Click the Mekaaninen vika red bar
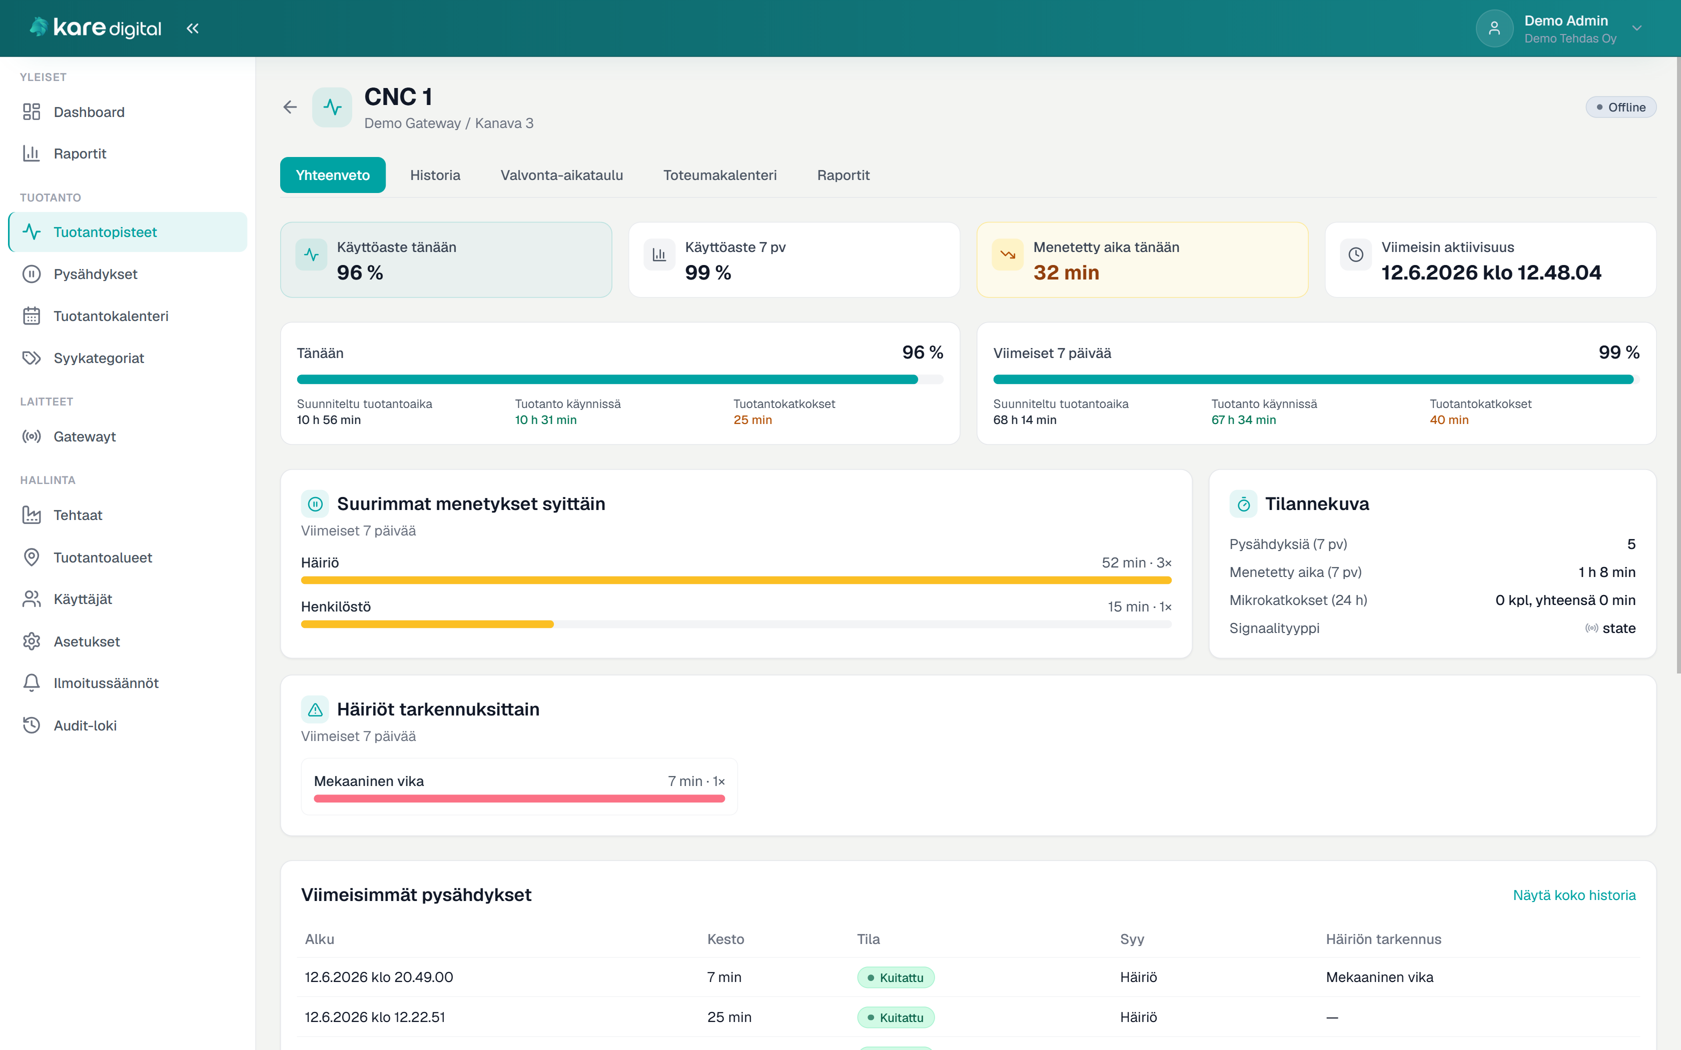 tap(519, 798)
